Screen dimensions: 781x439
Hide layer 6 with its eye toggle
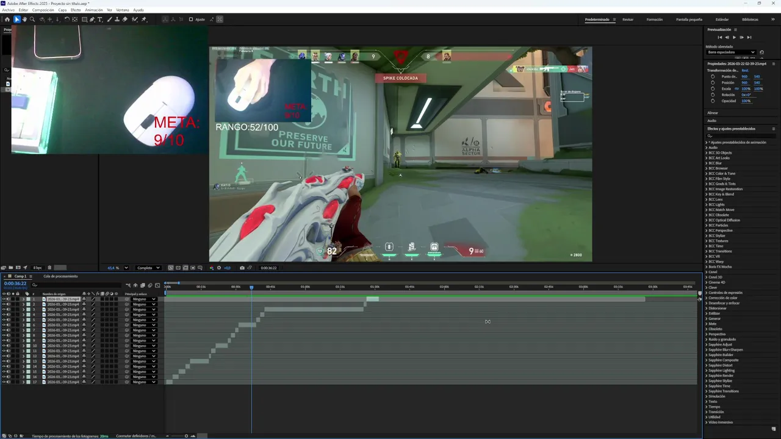pos(4,325)
